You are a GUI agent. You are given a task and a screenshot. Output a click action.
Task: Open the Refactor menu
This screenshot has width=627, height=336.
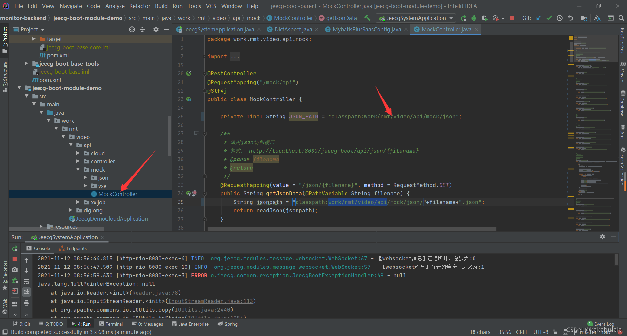139,6
